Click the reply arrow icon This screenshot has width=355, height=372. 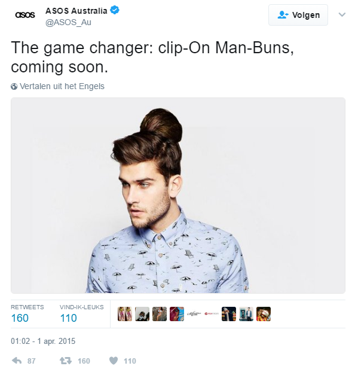click(17, 361)
